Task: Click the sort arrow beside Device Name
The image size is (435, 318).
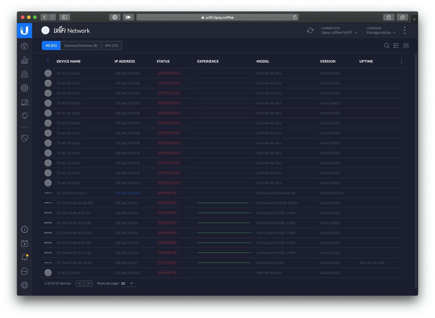Action: [x=48, y=61]
